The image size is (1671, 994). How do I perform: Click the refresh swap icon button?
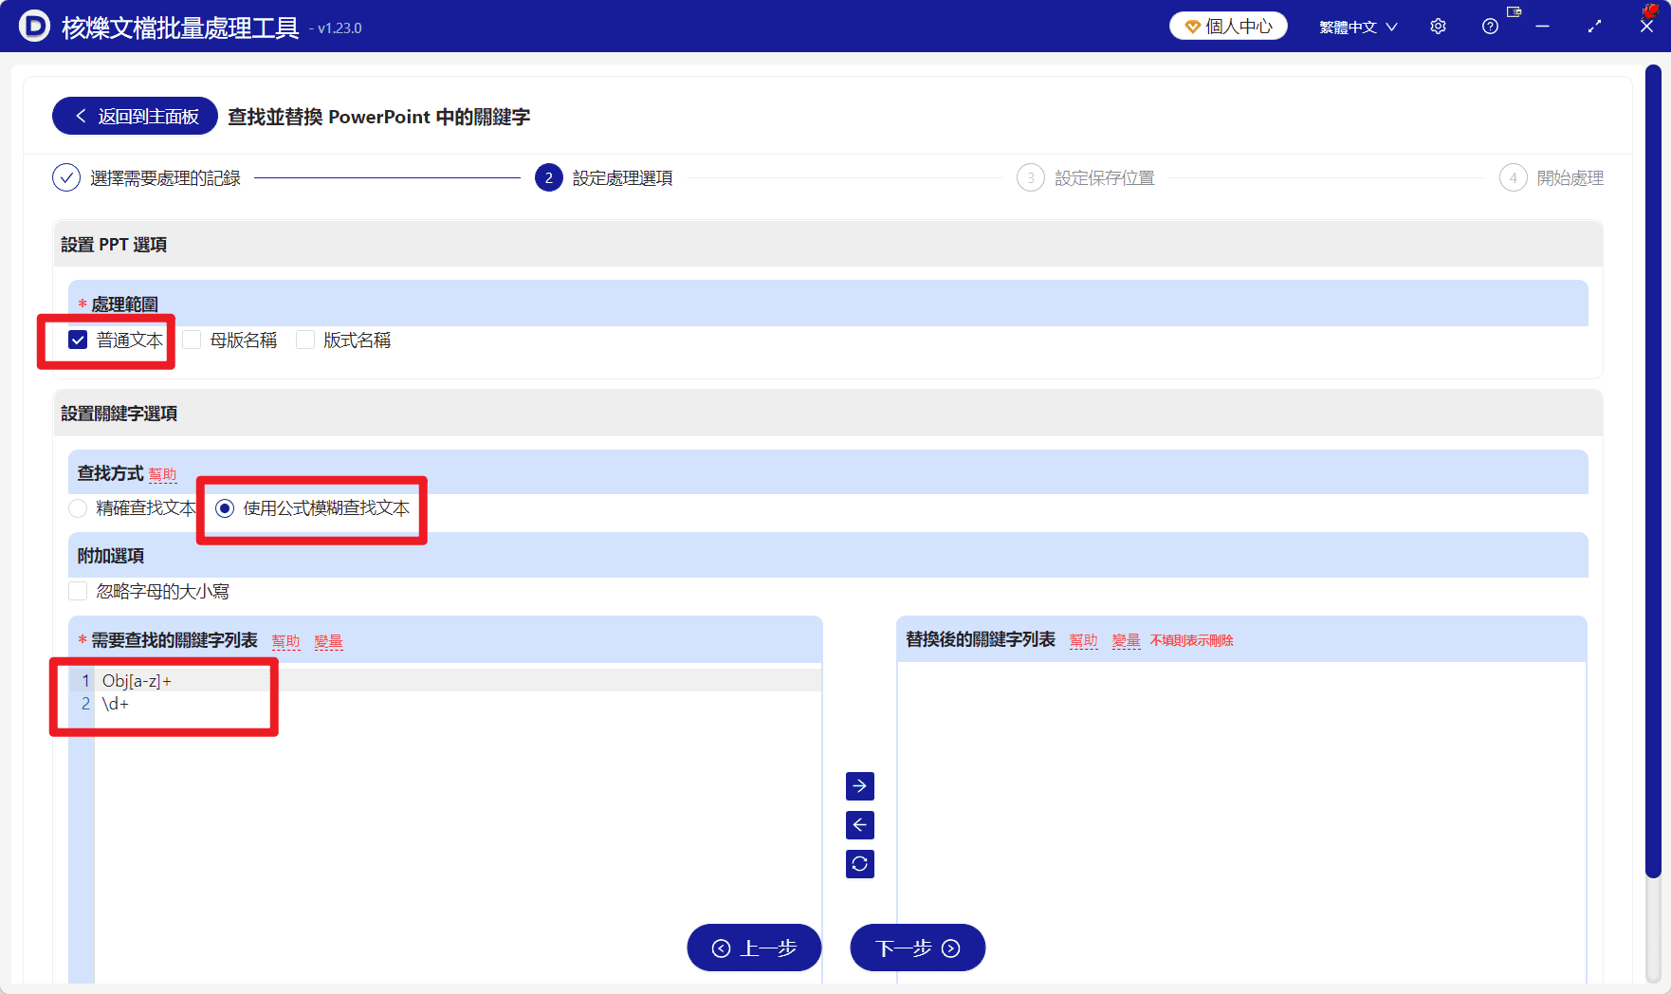(859, 863)
